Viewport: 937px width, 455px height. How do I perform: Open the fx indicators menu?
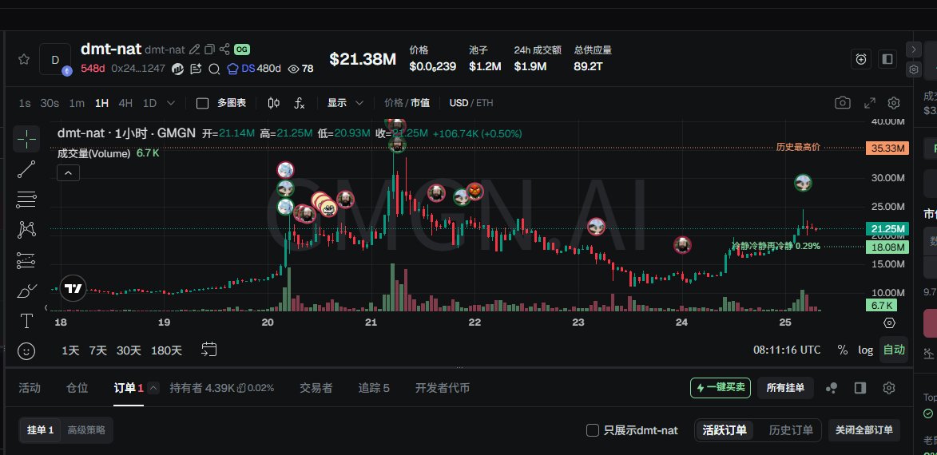point(300,103)
